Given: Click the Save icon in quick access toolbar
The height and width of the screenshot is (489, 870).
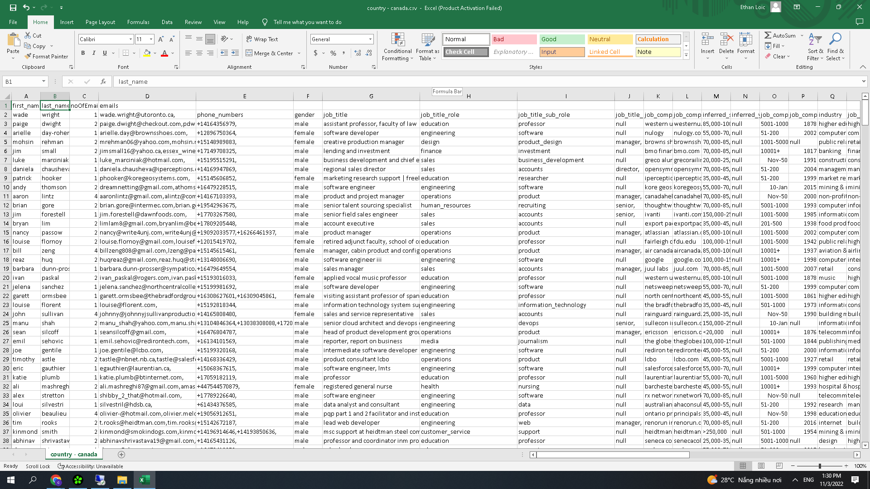Looking at the screenshot, I should point(13,7).
